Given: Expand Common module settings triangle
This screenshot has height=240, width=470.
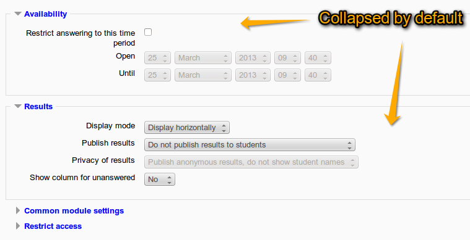Looking at the screenshot, I should [18, 211].
